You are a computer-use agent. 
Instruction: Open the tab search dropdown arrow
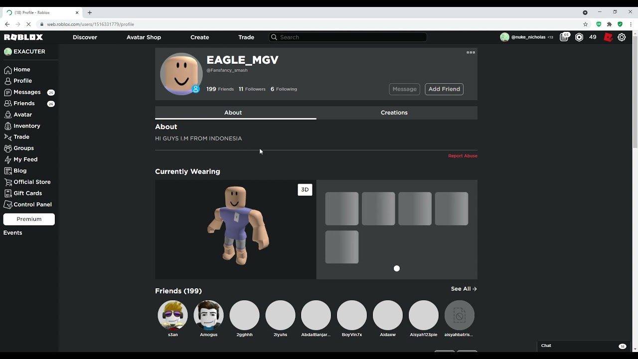(x=585, y=12)
